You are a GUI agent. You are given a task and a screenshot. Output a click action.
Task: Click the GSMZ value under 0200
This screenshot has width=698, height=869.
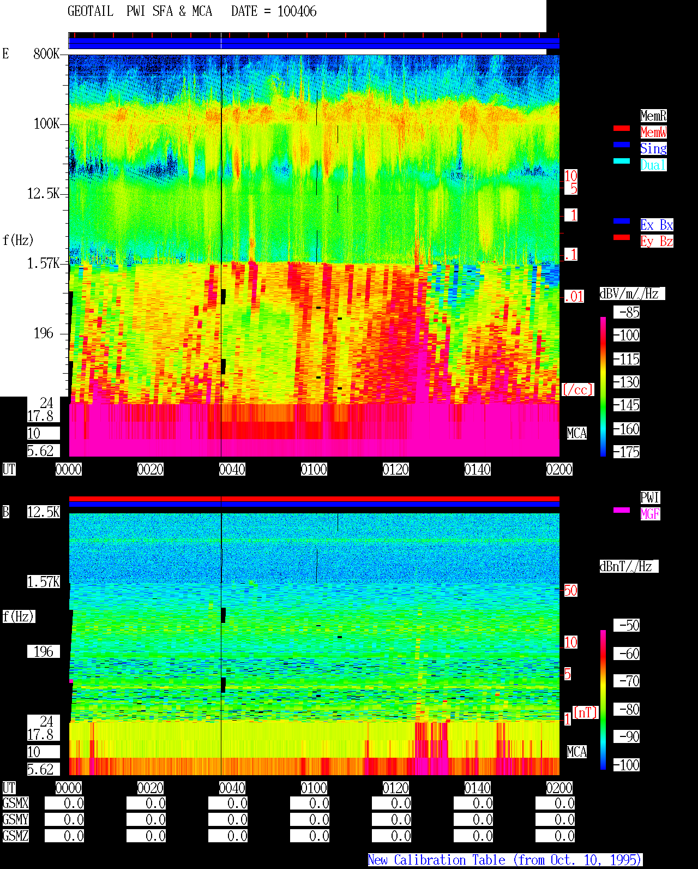click(555, 836)
